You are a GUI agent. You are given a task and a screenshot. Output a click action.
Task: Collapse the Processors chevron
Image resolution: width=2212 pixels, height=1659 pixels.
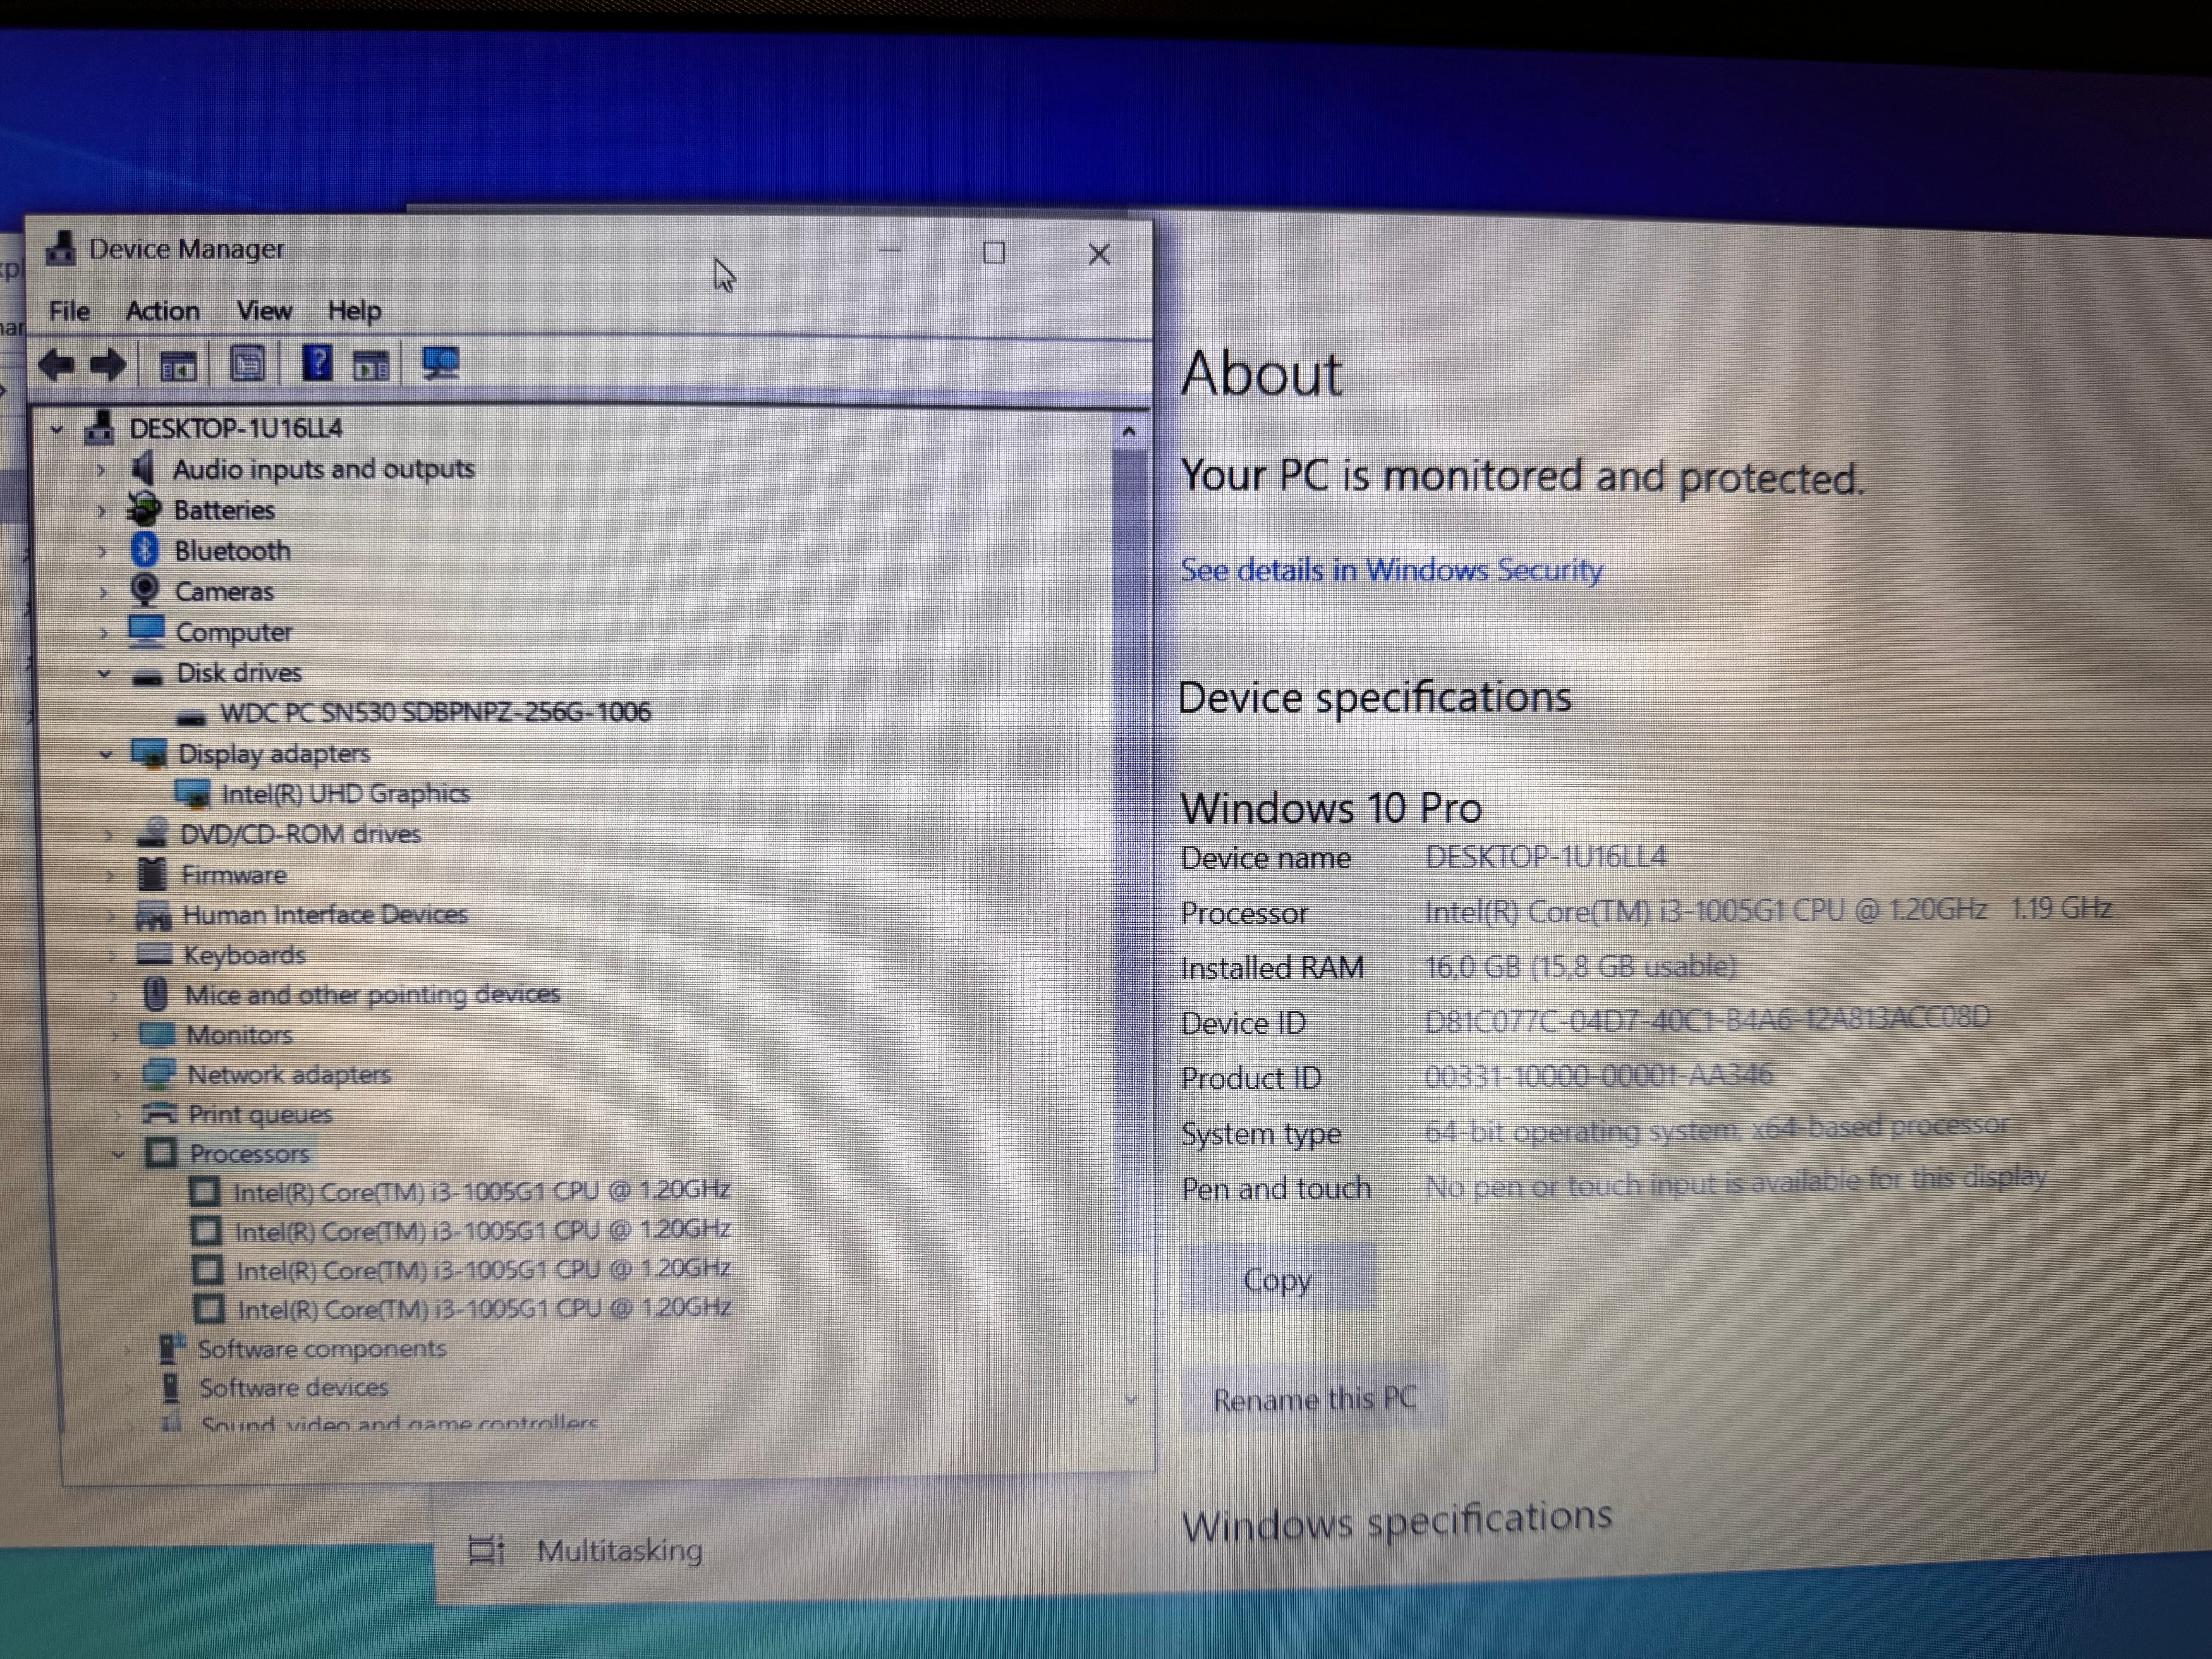(118, 1155)
